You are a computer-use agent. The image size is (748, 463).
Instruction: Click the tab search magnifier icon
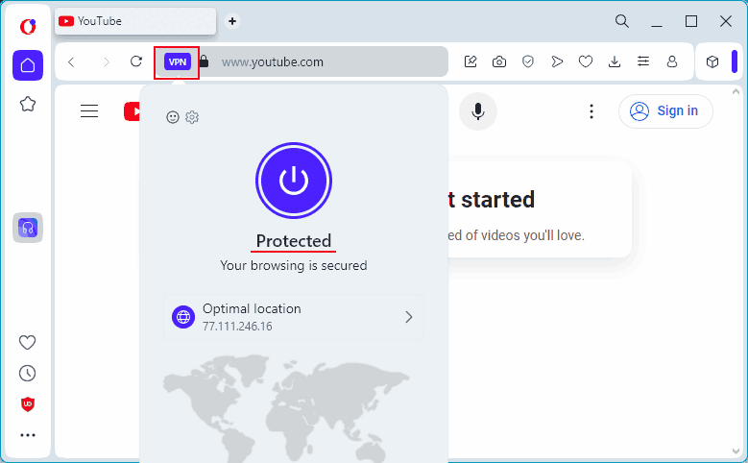(x=621, y=21)
